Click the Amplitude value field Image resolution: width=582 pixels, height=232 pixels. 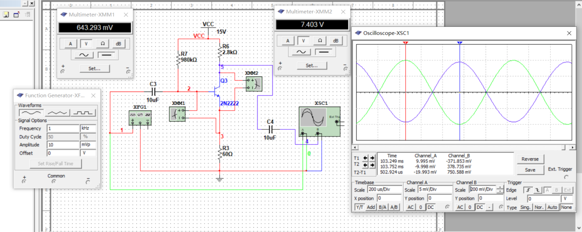click(x=63, y=145)
